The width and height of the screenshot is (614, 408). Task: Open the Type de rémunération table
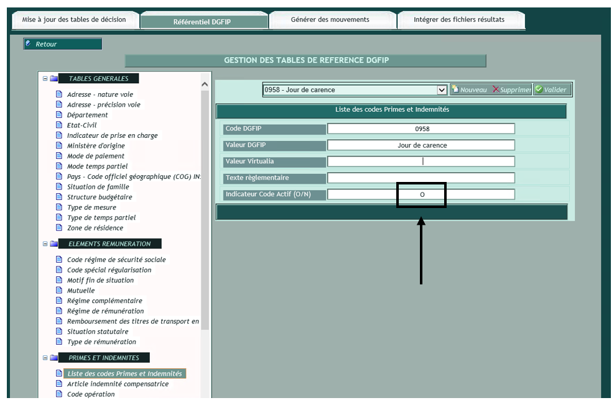[101, 342]
